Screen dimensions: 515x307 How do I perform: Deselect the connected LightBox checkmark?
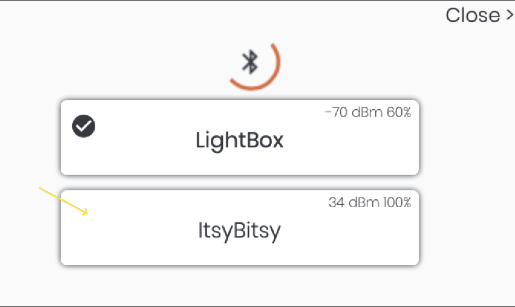point(83,126)
